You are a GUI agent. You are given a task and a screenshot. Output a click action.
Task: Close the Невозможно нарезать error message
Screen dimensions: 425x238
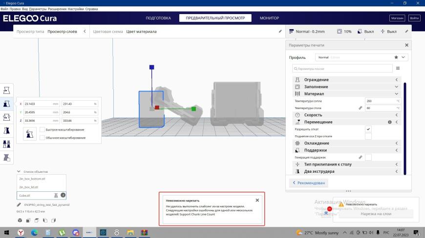point(257,200)
